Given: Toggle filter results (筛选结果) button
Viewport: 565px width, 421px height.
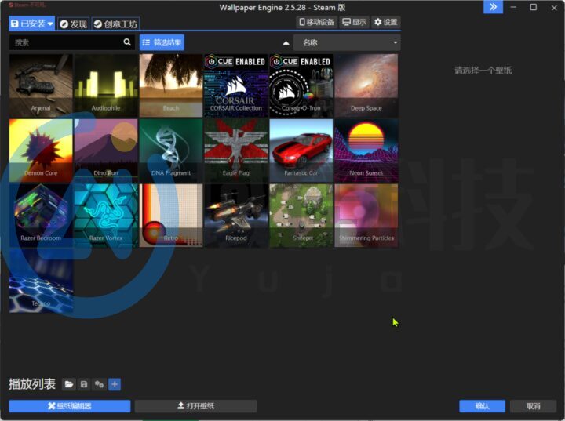Looking at the screenshot, I should click(x=162, y=42).
